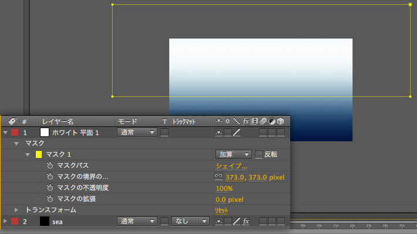Toggle the 3D layer switch on sea layer
417x234 pixels.
(281, 221)
